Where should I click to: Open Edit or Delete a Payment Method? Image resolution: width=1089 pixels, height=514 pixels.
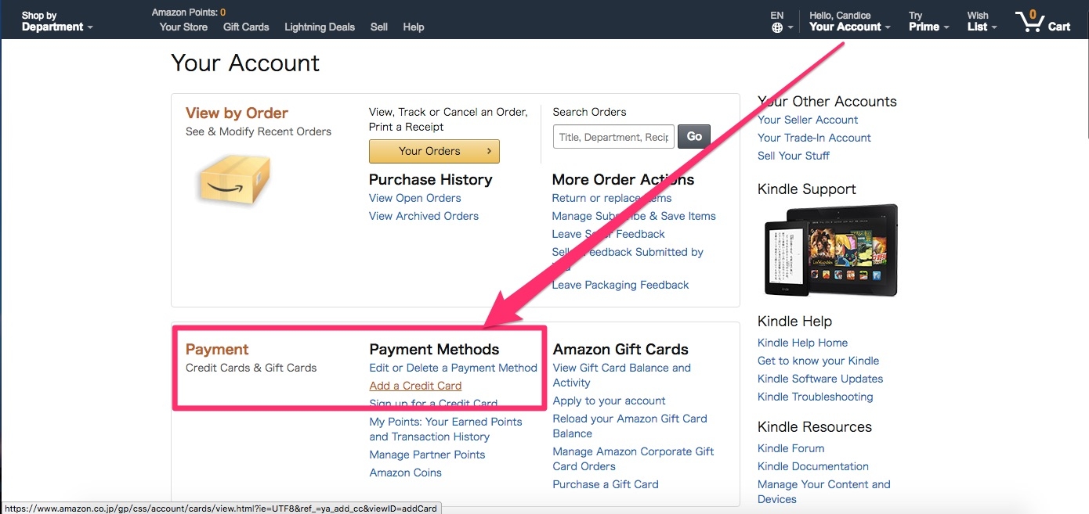click(x=453, y=368)
